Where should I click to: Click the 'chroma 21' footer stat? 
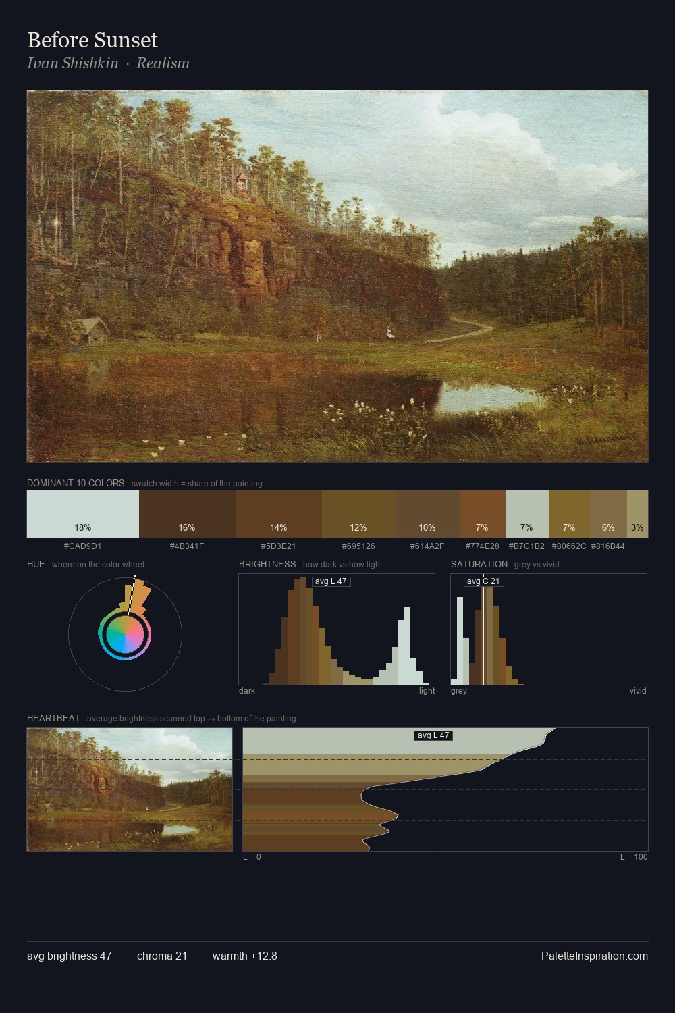pyautogui.click(x=162, y=956)
